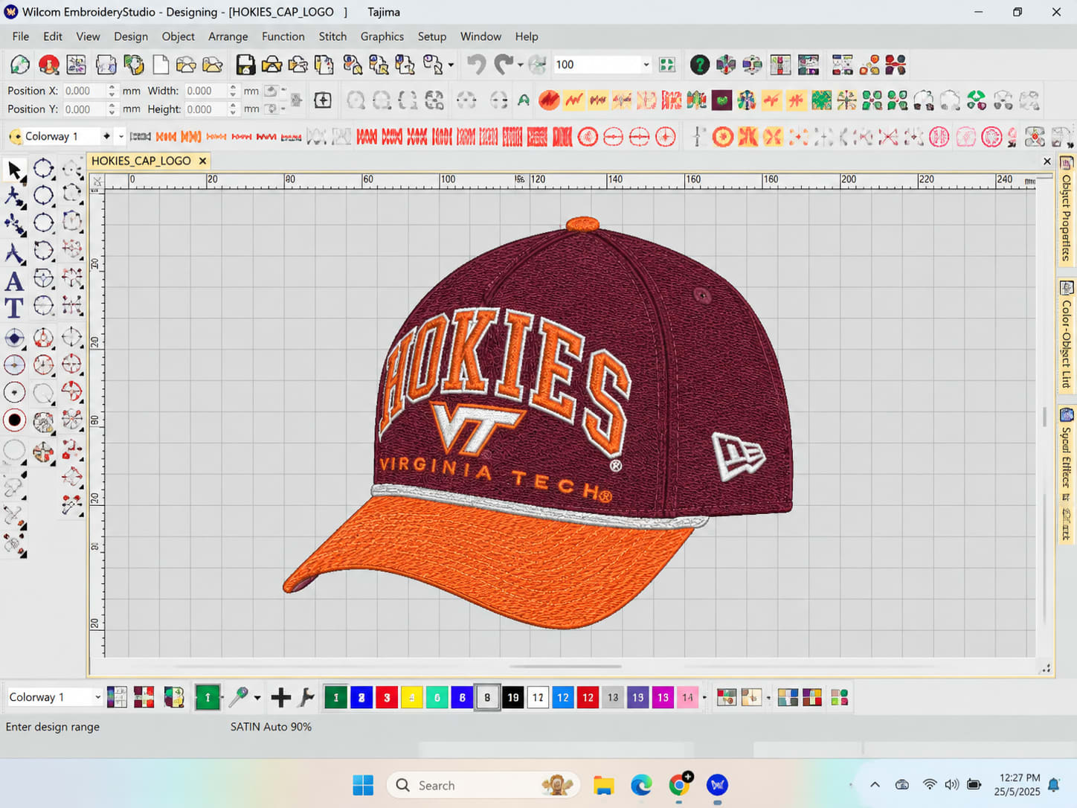
Task: Open the Object Properties side panel
Action: (1067, 211)
